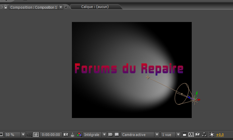Switch to the Calque : (aucun) tab
The width and height of the screenshot is (233, 140).
pyautogui.click(x=95, y=7)
